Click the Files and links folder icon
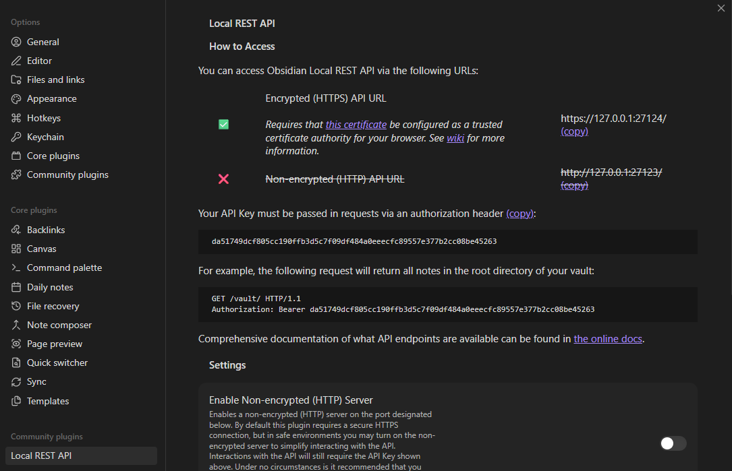The image size is (732, 471). coord(16,80)
